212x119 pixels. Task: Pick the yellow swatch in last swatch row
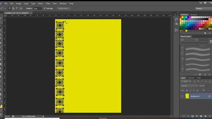click(186, 31)
